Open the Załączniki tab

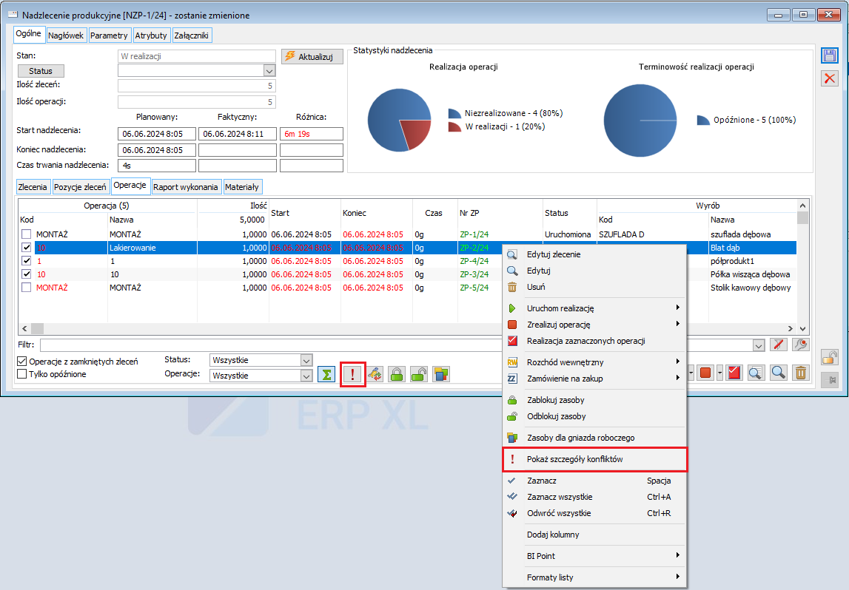[x=192, y=35]
